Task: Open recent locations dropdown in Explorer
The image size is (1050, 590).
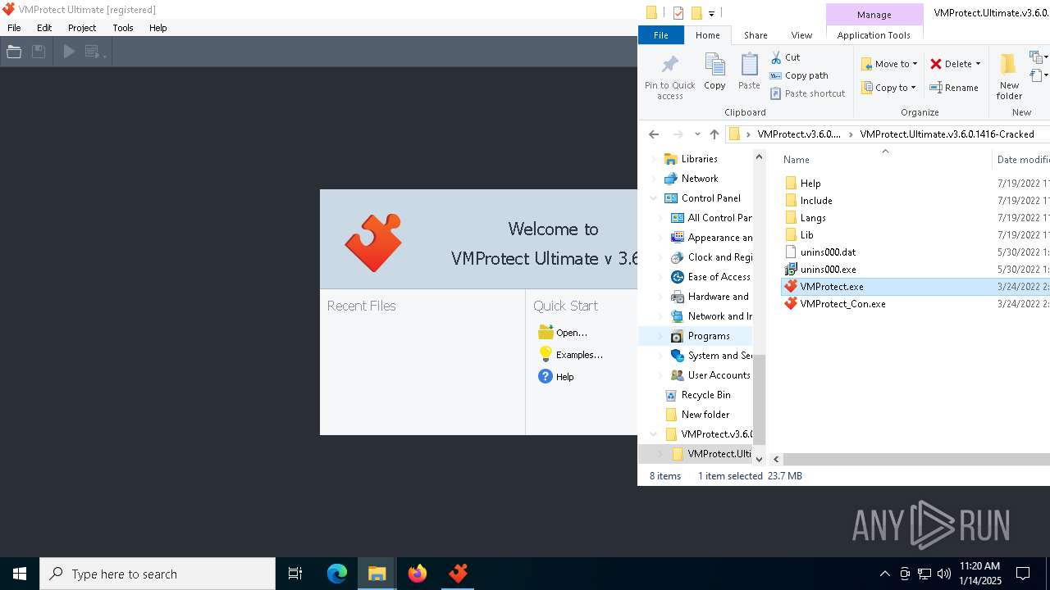Action: pos(697,134)
